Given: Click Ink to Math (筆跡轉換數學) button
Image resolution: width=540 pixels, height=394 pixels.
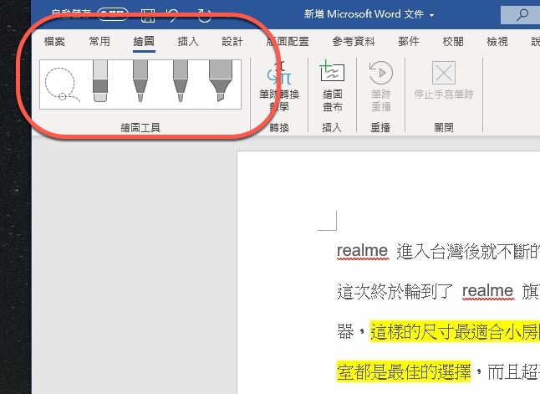Looking at the screenshot, I should [x=279, y=88].
